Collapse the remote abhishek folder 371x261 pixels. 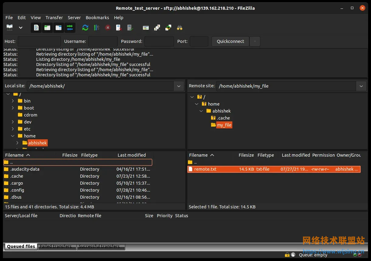201,111
